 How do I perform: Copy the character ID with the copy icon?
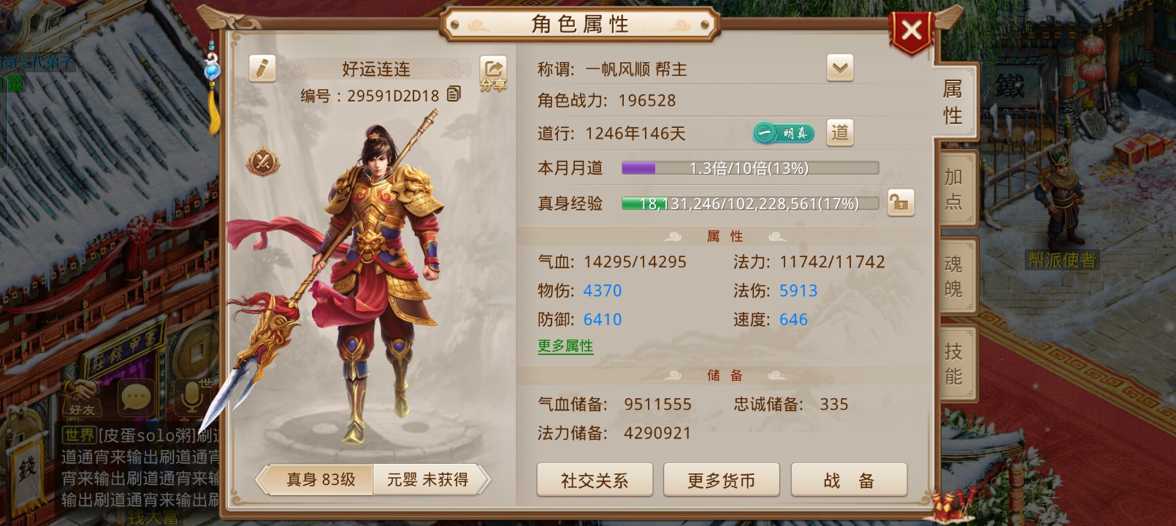tap(454, 94)
